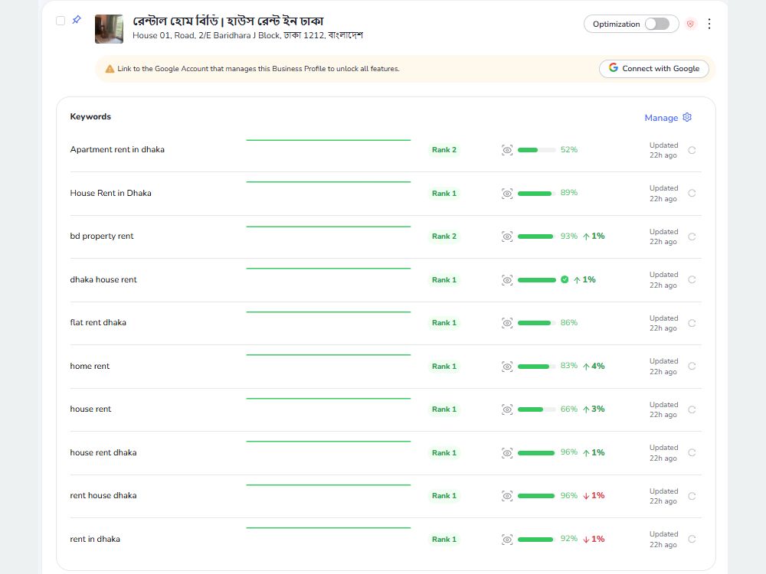Click the rank trend line for 'home rent'
Screen dimensions: 766x574
329,355
